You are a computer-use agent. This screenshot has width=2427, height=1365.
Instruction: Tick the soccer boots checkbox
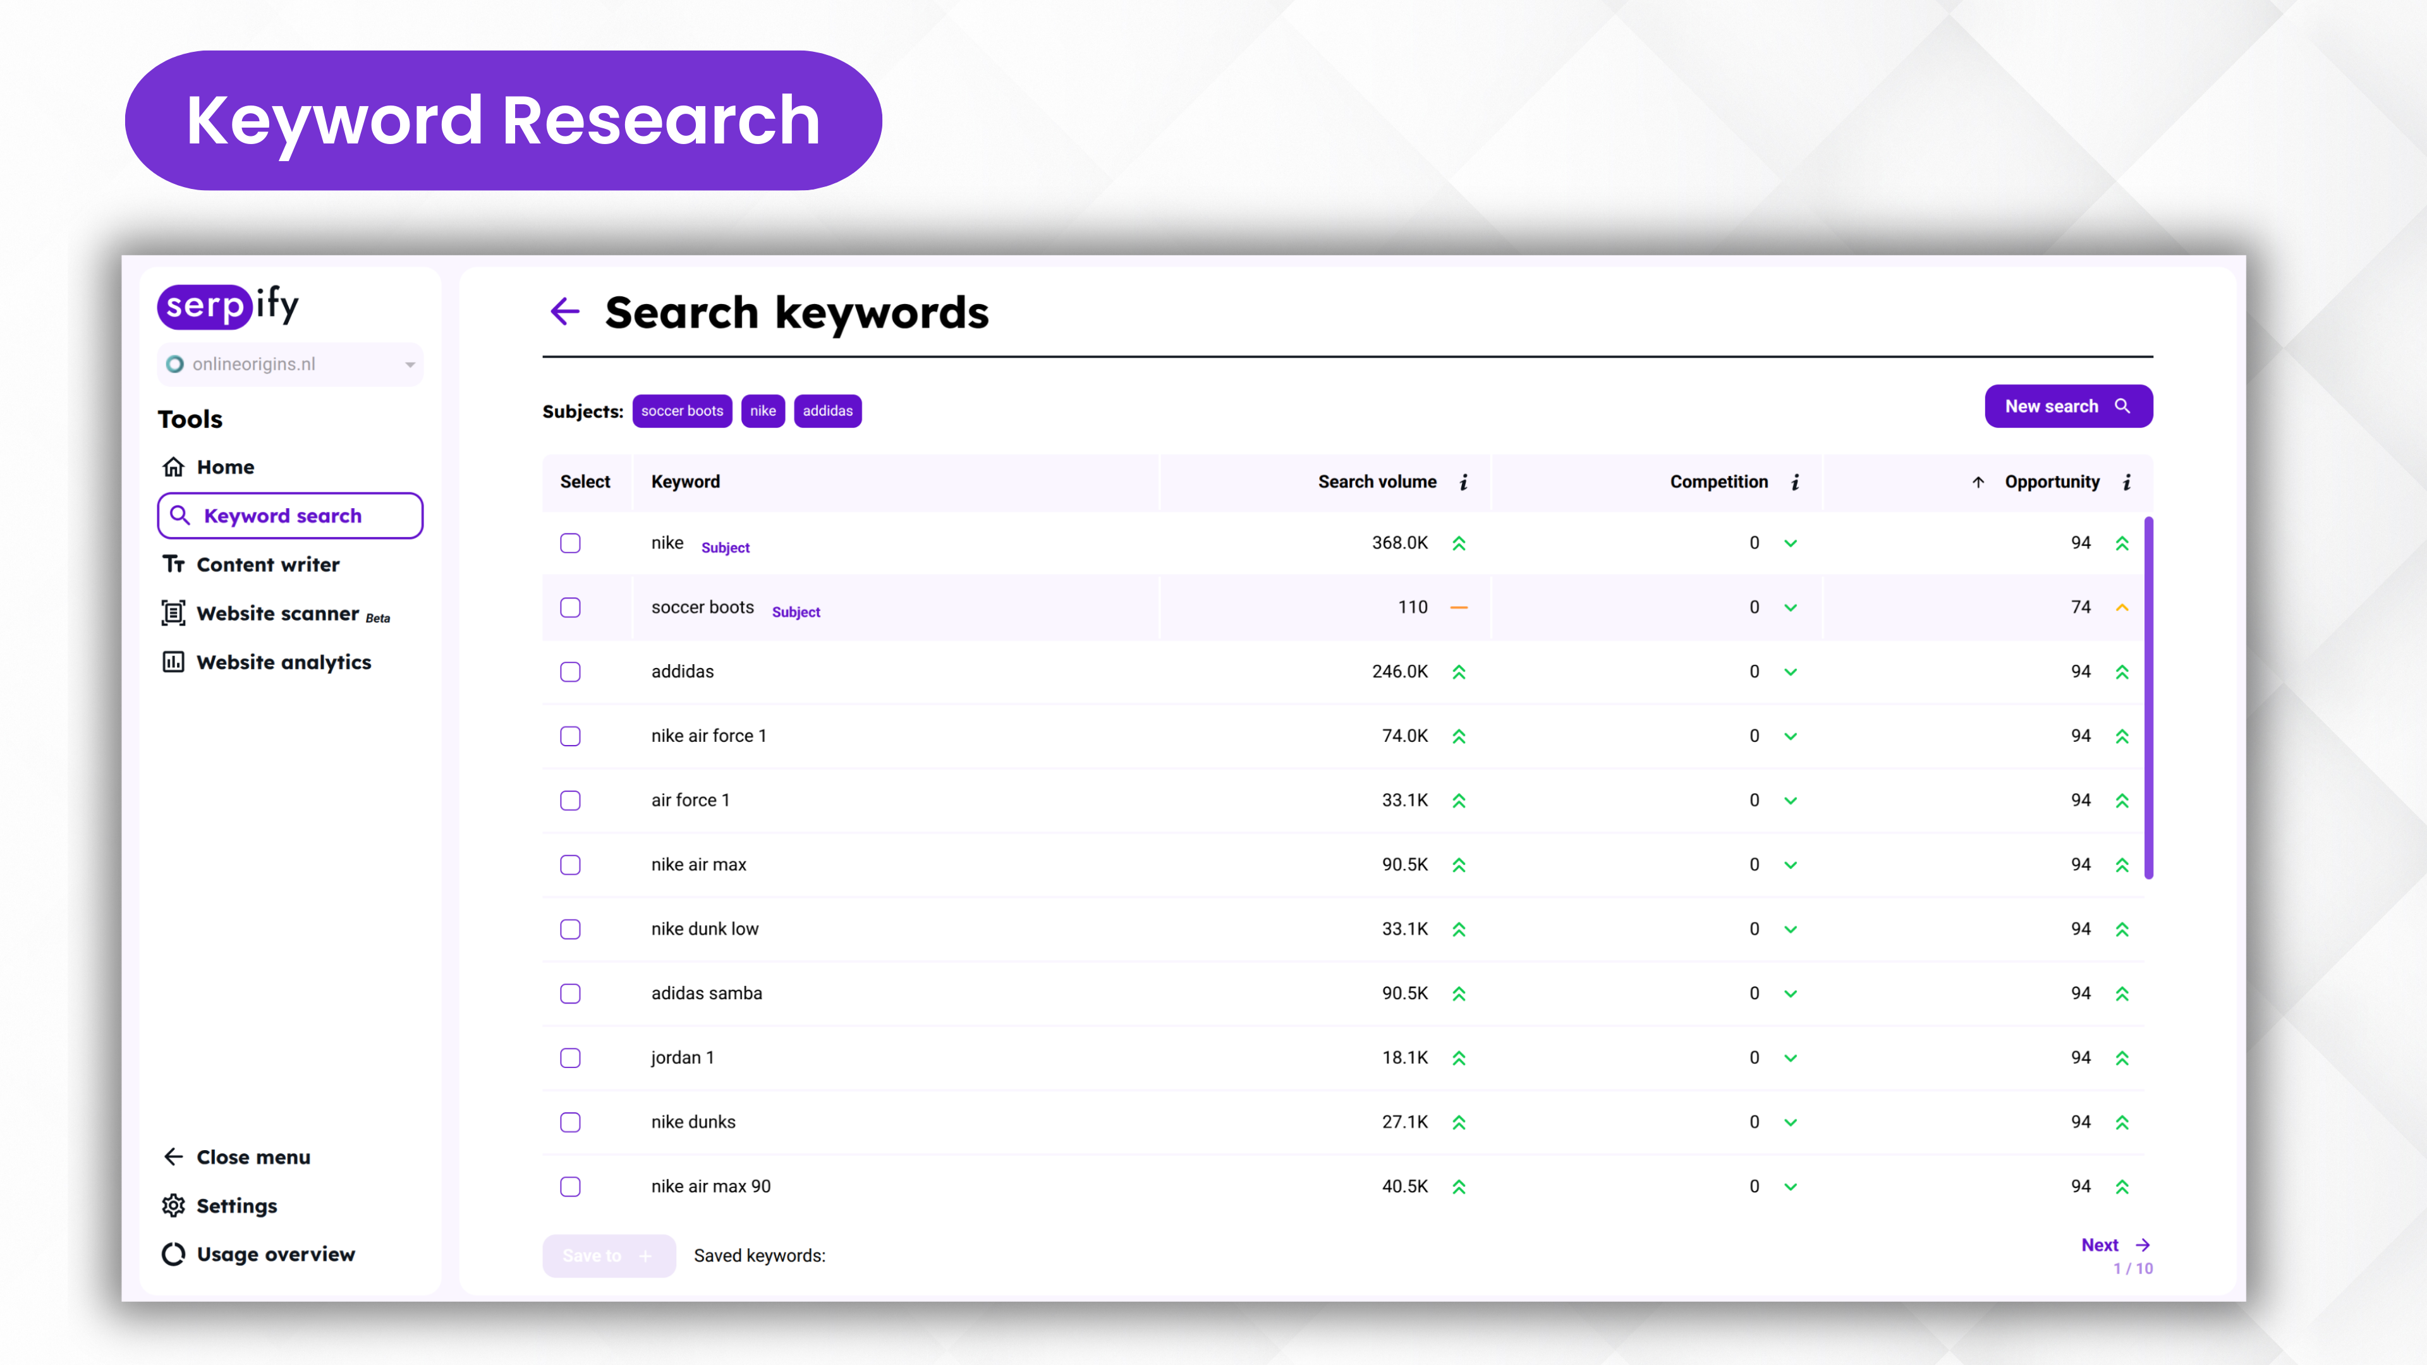[x=570, y=607]
